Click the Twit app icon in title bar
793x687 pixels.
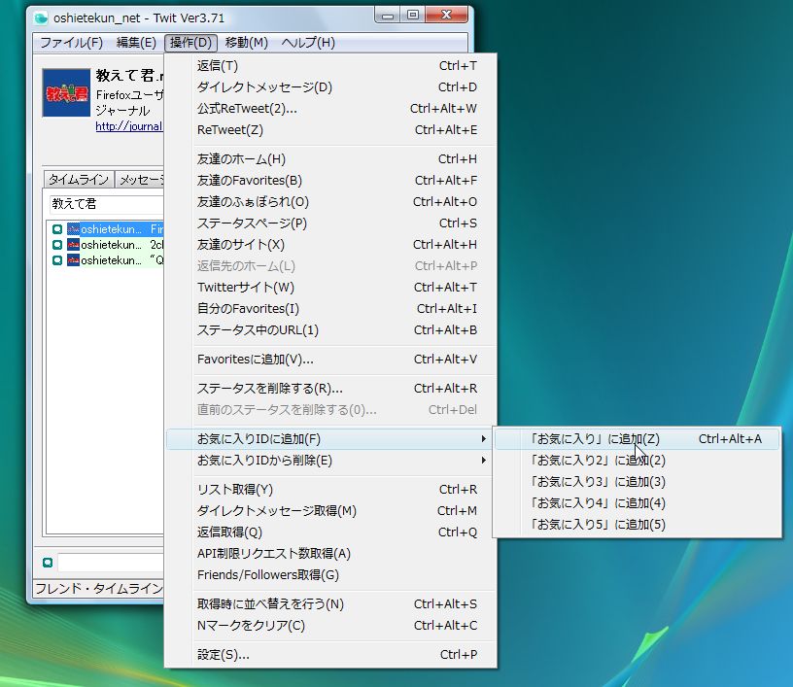[x=41, y=18]
